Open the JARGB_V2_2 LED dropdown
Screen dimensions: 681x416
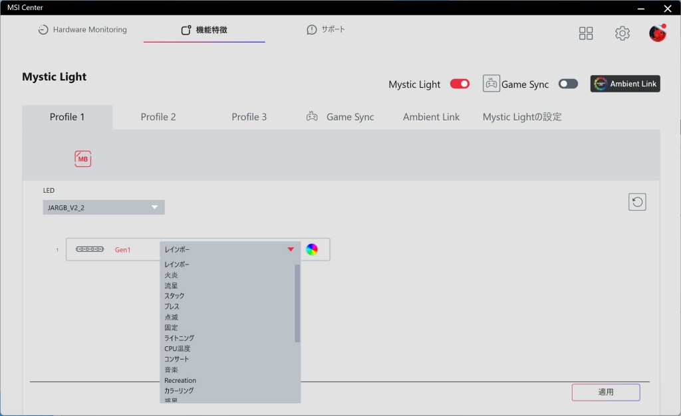pos(104,207)
